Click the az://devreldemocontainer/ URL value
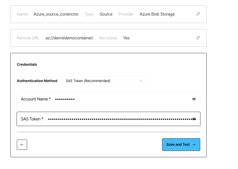The width and height of the screenshot is (238, 169). 69,38
